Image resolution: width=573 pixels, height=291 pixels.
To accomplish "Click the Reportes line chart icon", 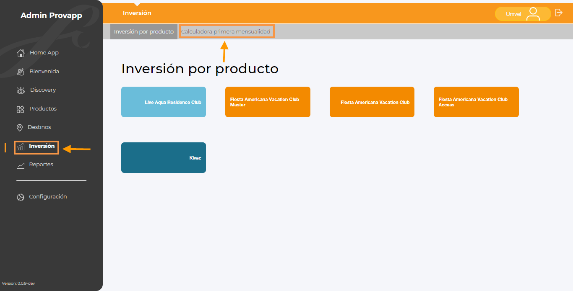I will pyautogui.click(x=21, y=165).
